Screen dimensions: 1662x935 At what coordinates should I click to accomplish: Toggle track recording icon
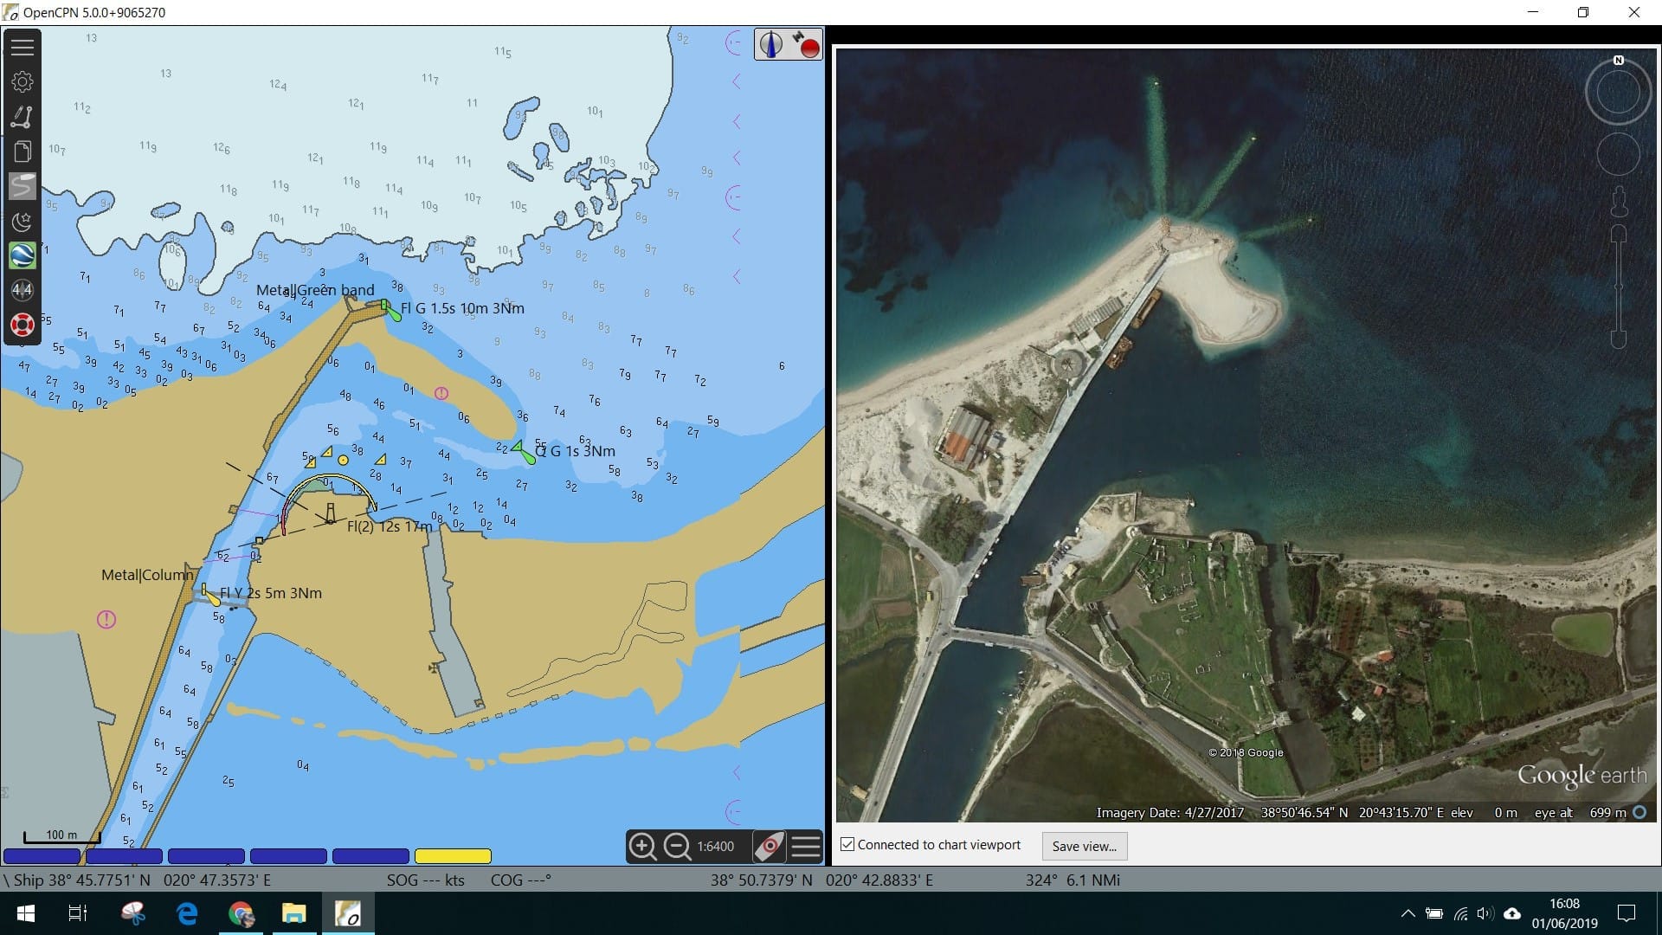pos(23,186)
